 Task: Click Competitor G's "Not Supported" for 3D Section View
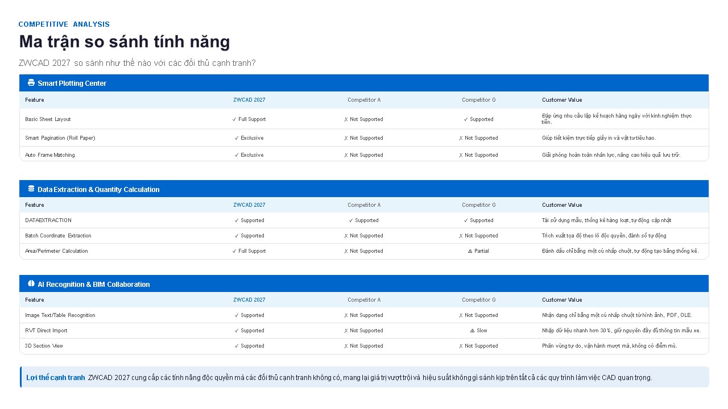479,346
